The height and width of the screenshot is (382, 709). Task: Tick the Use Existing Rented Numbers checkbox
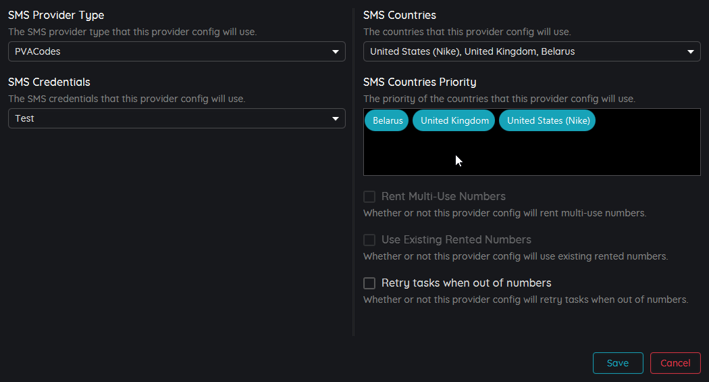pos(369,240)
